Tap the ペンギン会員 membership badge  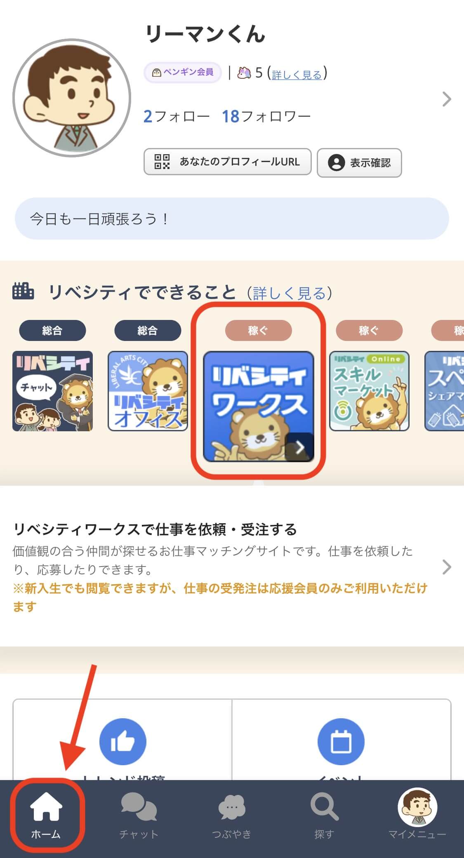tap(183, 73)
